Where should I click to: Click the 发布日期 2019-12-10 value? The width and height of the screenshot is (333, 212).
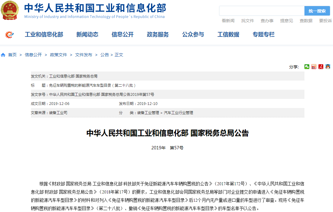(147, 103)
